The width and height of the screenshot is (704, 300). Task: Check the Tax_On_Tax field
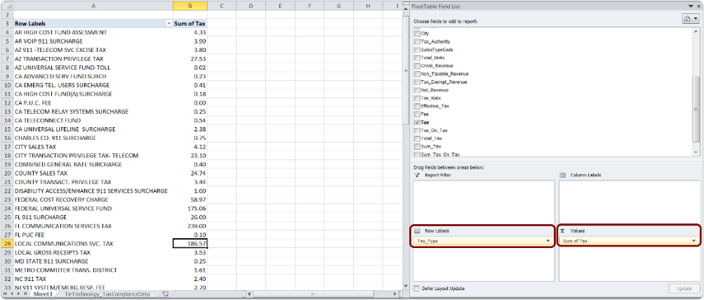tap(417, 130)
